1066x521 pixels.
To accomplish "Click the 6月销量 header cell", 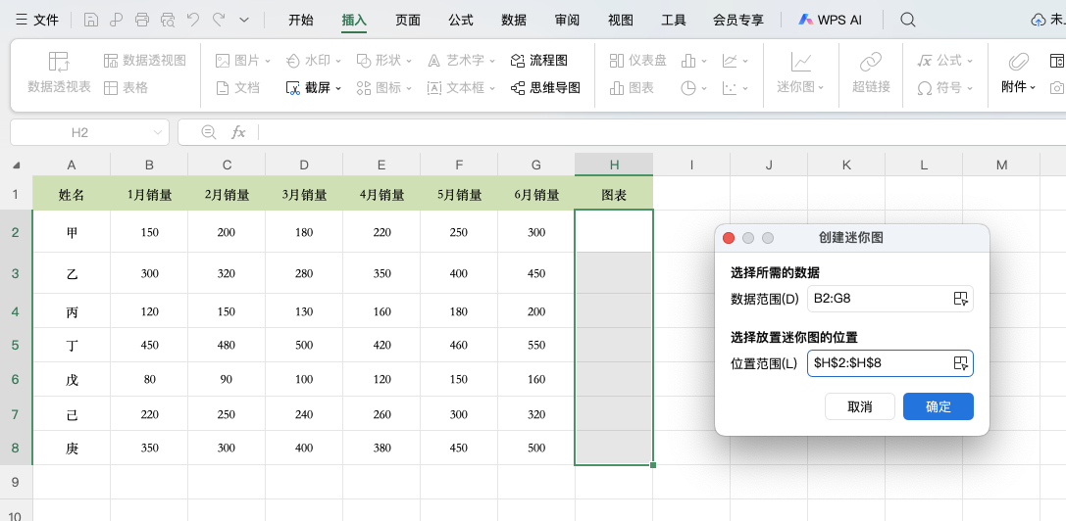I will (x=536, y=195).
